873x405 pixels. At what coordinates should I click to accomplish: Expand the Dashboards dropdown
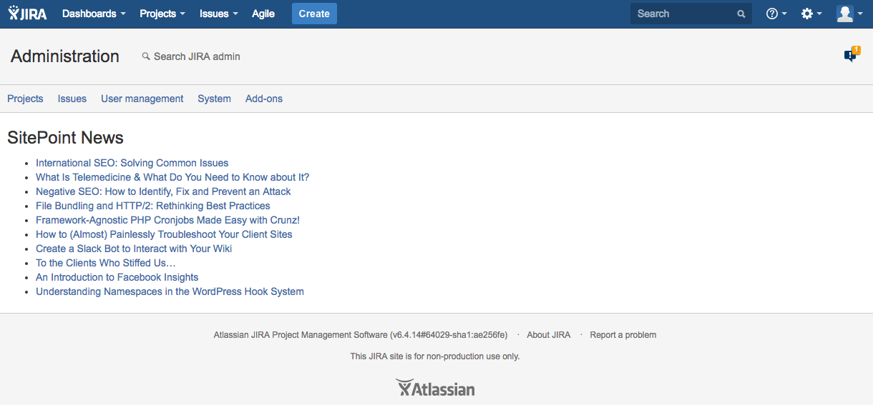click(94, 14)
